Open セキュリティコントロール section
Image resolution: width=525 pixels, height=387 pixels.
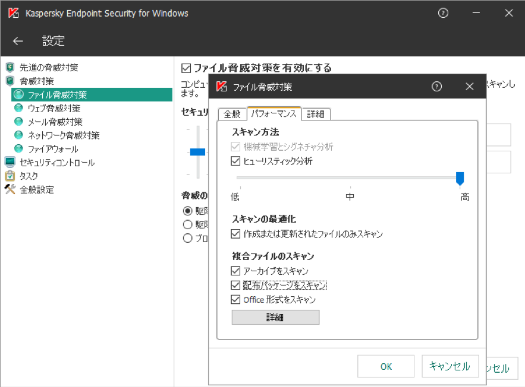[x=57, y=163]
